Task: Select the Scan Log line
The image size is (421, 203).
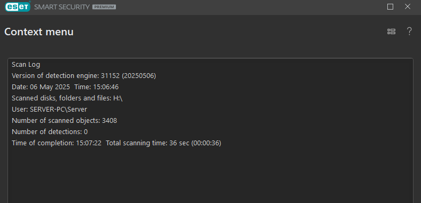Action: click(26, 65)
